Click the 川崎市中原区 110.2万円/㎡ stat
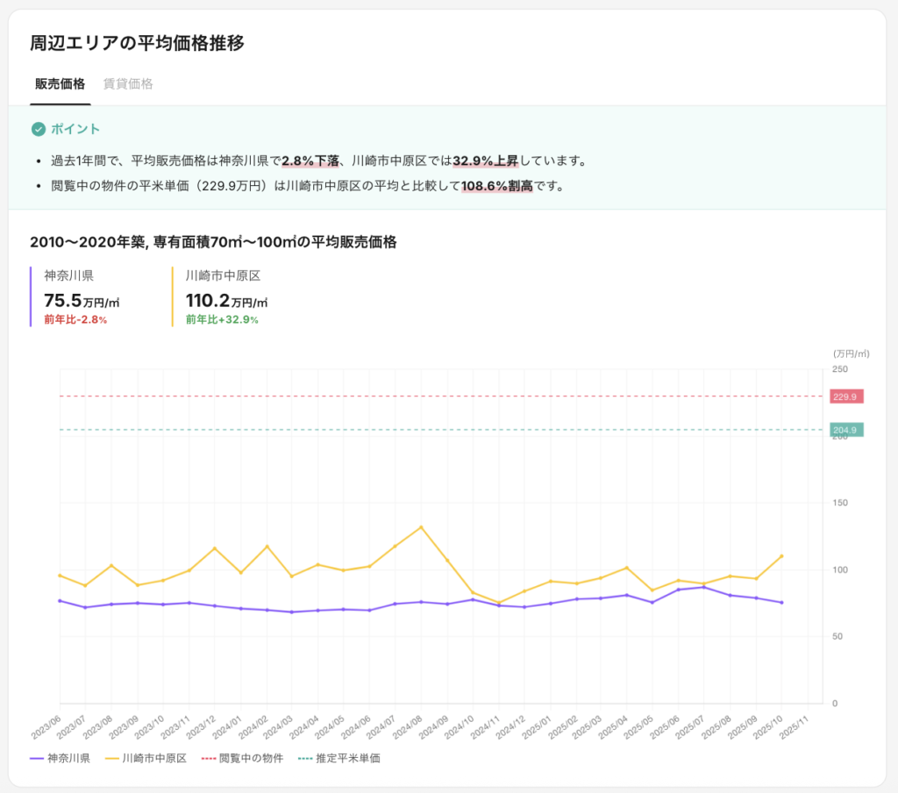The height and width of the screenshot is (793, 898). tap(226, 301)
